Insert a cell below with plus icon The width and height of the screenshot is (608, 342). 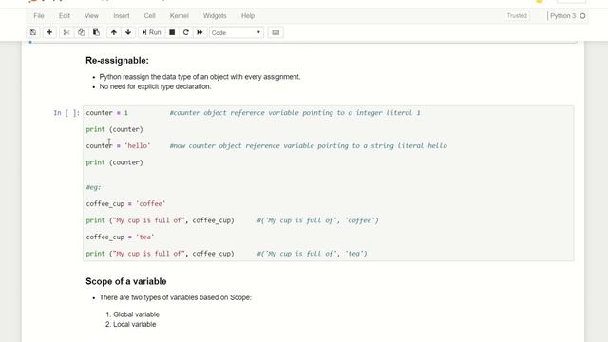(49, 32)
